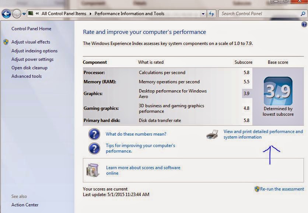
Task: Click Calculations per second text
Action: pos(162,73)
